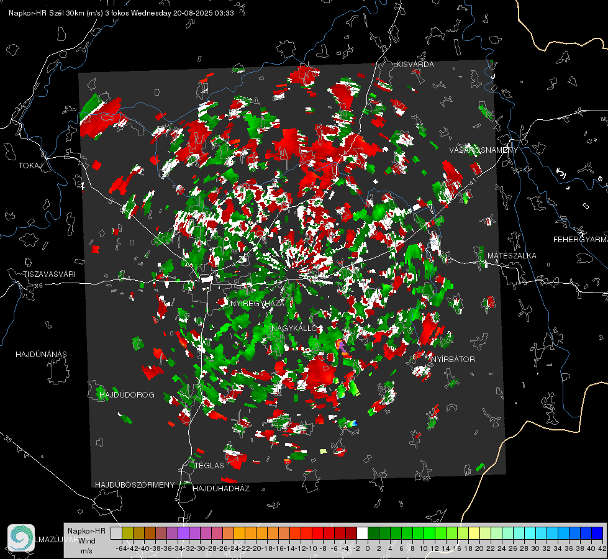Click the gray first swatch in the legend
Screen dimensions: 608x559
(x=116, y=533)
